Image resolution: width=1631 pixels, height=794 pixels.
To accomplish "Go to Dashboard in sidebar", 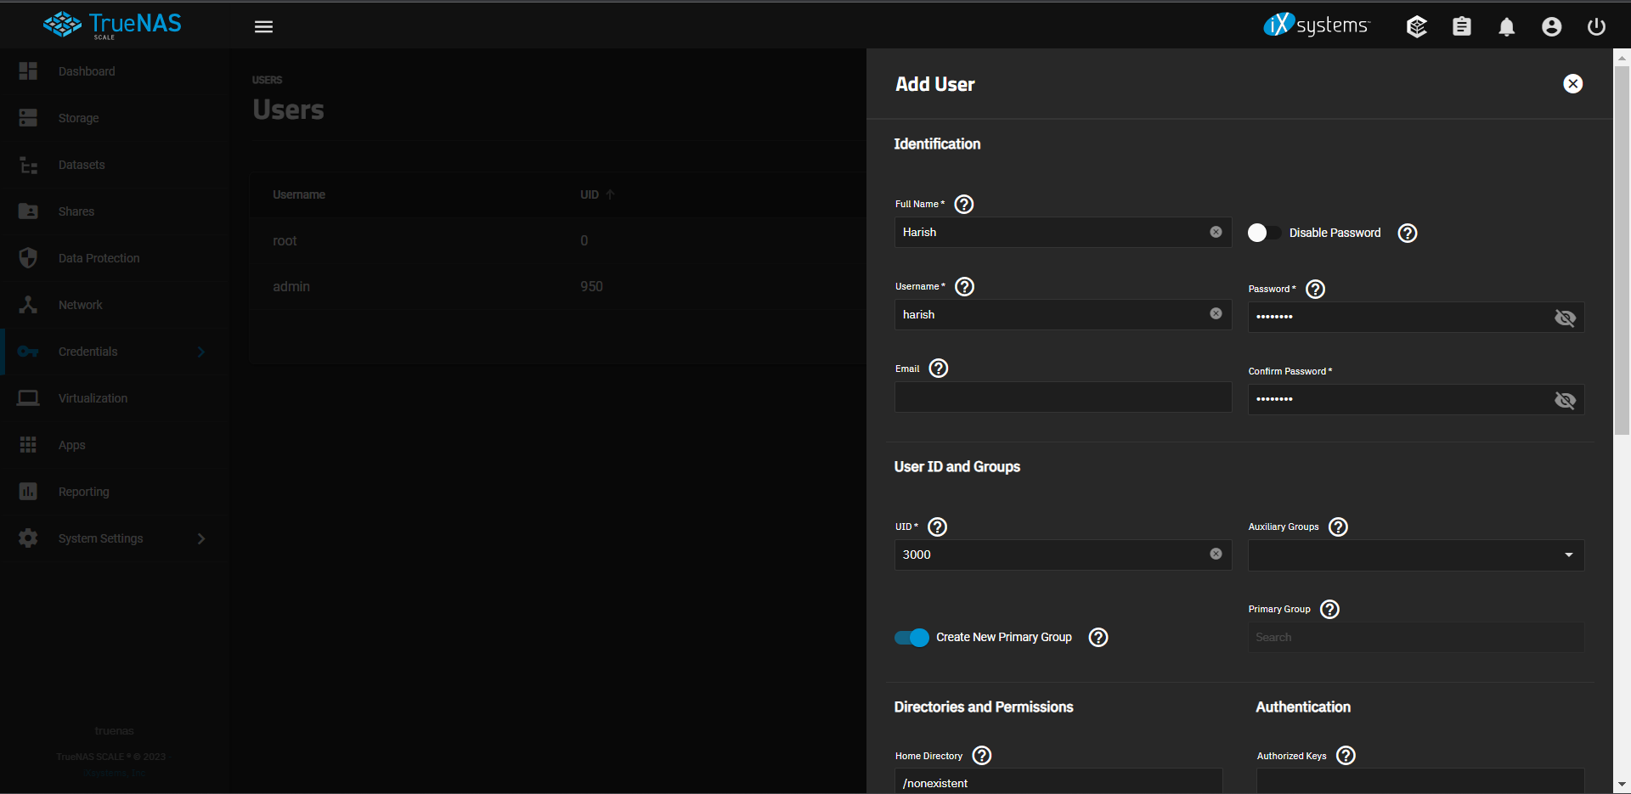I will click(114, 71).
